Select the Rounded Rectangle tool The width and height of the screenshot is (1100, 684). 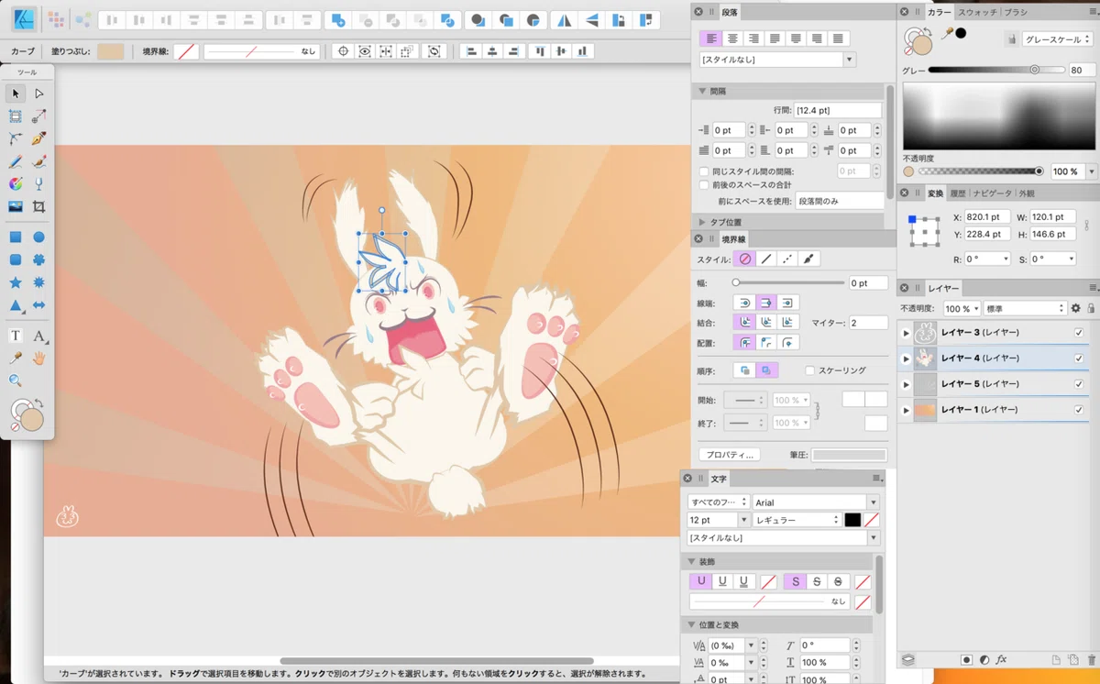tap(16, 260)
